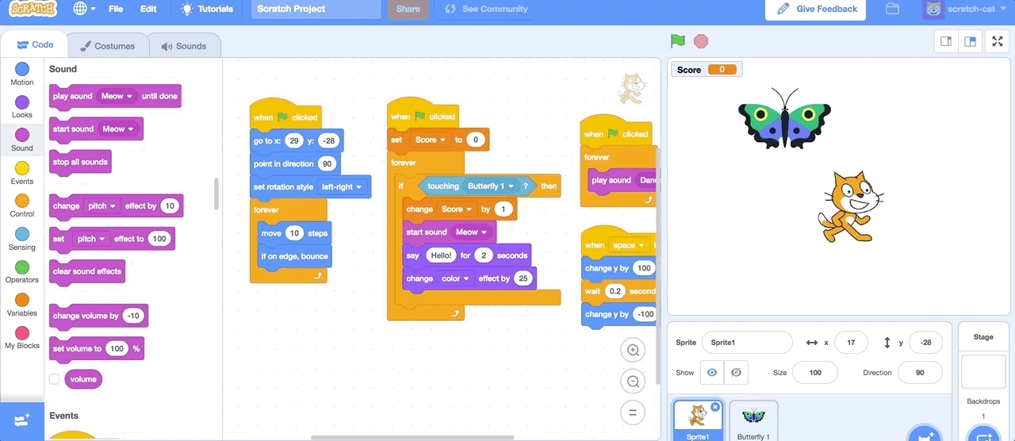
Task: Zoom in the code workspace
Action: click(x=633, y=351)
